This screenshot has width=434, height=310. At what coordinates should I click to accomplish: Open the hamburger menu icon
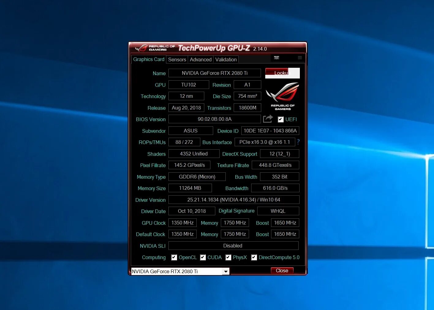point(300,58)
